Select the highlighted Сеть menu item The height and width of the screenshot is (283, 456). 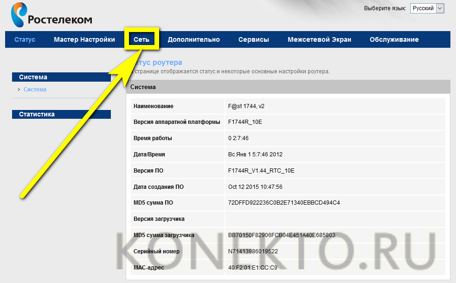coord(141,39)
